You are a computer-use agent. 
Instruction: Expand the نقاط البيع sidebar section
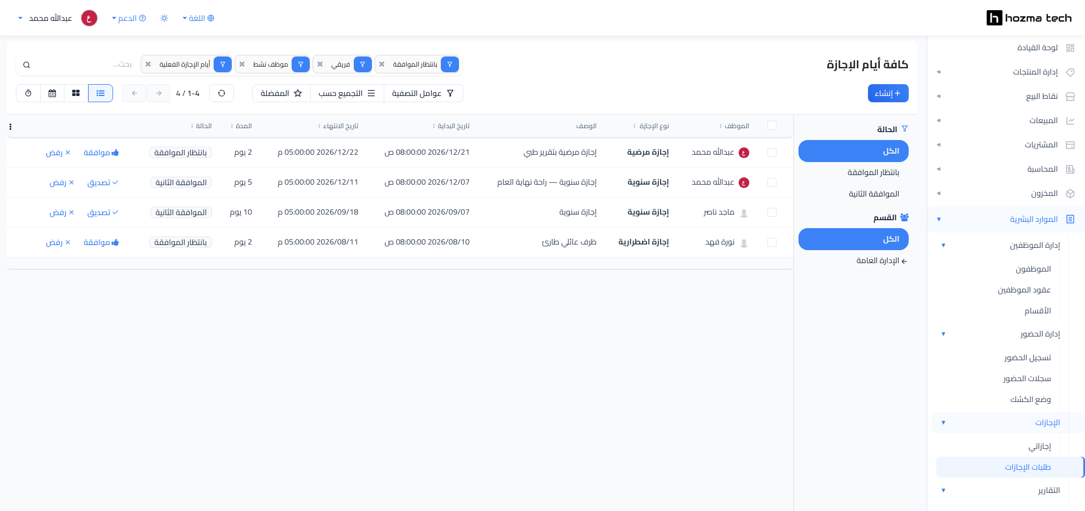pyautogui.click(x=939, y=97)
